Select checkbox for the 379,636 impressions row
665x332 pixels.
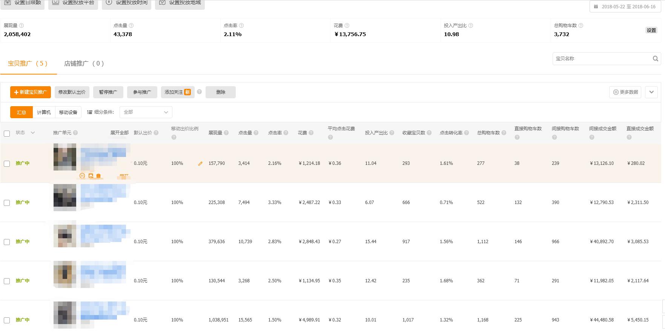pyautogui.click(x=7, y=242)
